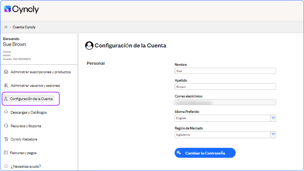Click the person icon for account settings
This screenshot has height=171, width=304.
point(6,99)
